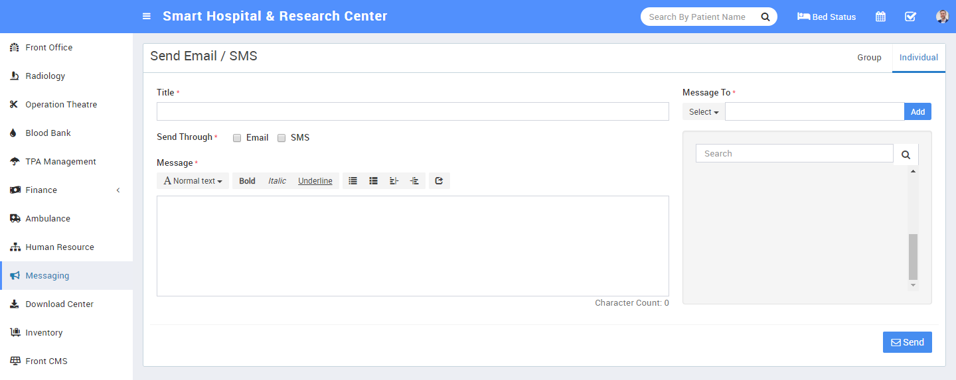
Task: Open the calendar icon in header
Action: pos(880,17)
